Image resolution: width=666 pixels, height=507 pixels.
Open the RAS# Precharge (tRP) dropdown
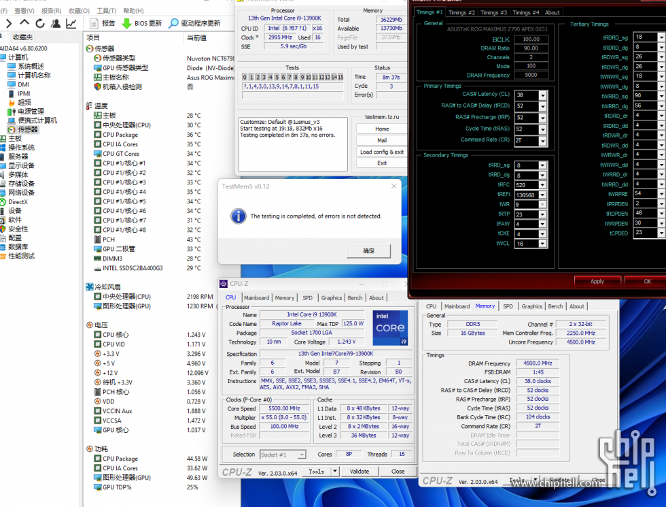(x=542, y=118)
